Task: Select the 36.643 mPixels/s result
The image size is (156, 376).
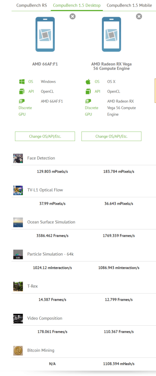Action: 119,204
